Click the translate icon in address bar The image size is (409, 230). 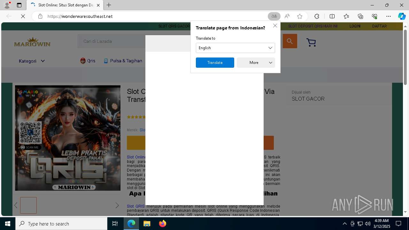point(274,16)
